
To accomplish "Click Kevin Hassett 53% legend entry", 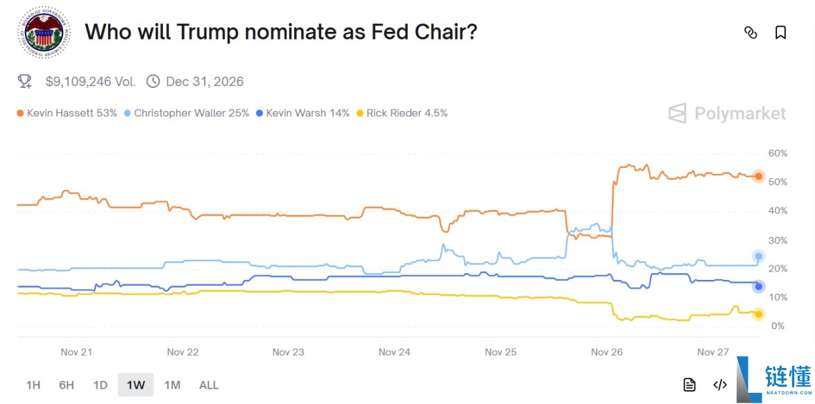I will pyautogui.click(x=67, y=113).
